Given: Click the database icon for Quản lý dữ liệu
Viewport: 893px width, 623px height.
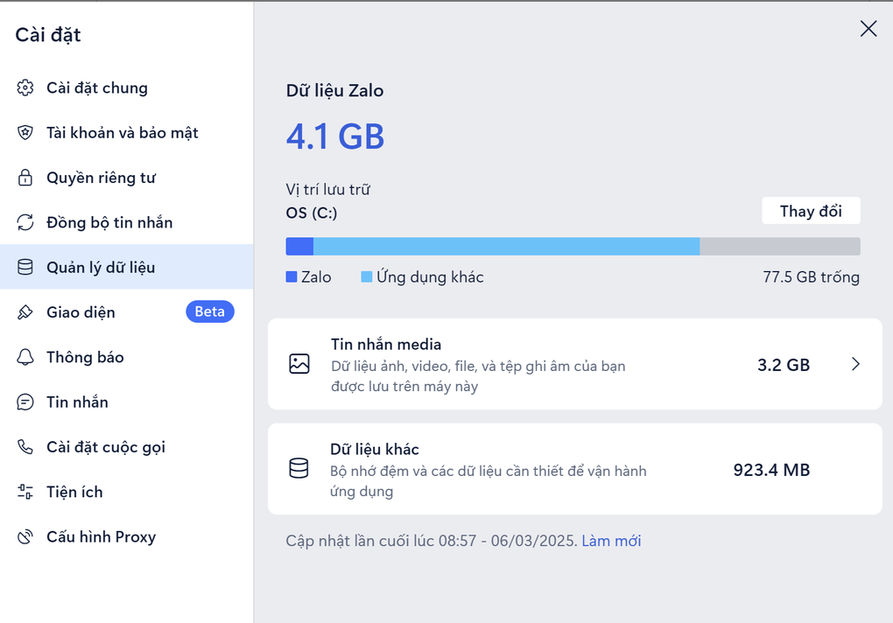Looking at the screenshot, I should coord(25,268).
